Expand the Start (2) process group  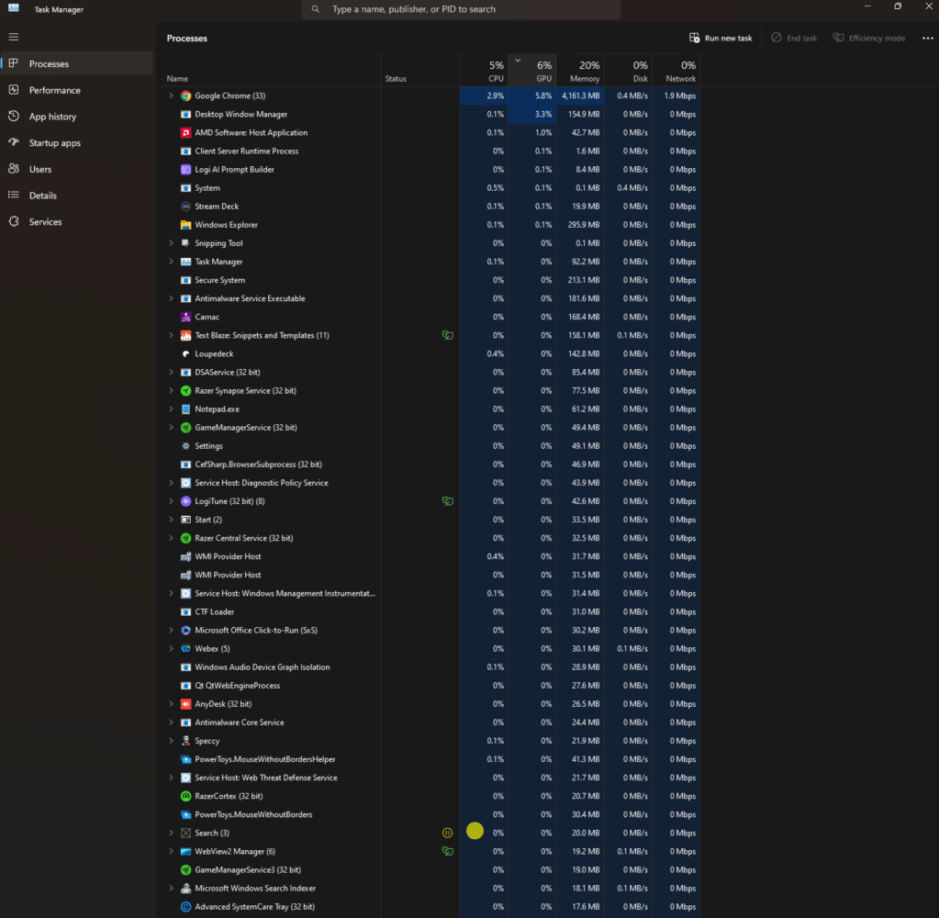171,520
